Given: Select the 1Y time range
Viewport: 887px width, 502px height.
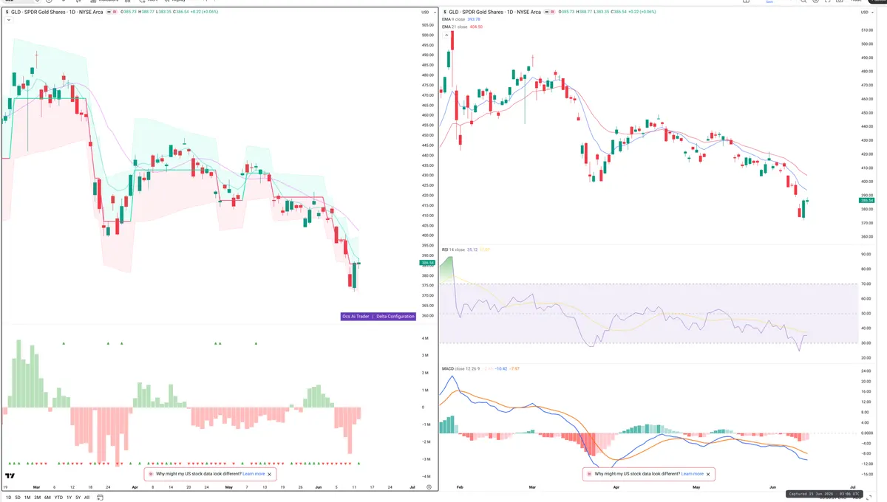Looking at the screenshot, I should 69,498.
